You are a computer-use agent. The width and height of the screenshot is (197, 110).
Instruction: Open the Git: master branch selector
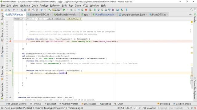tap(149, 108)
